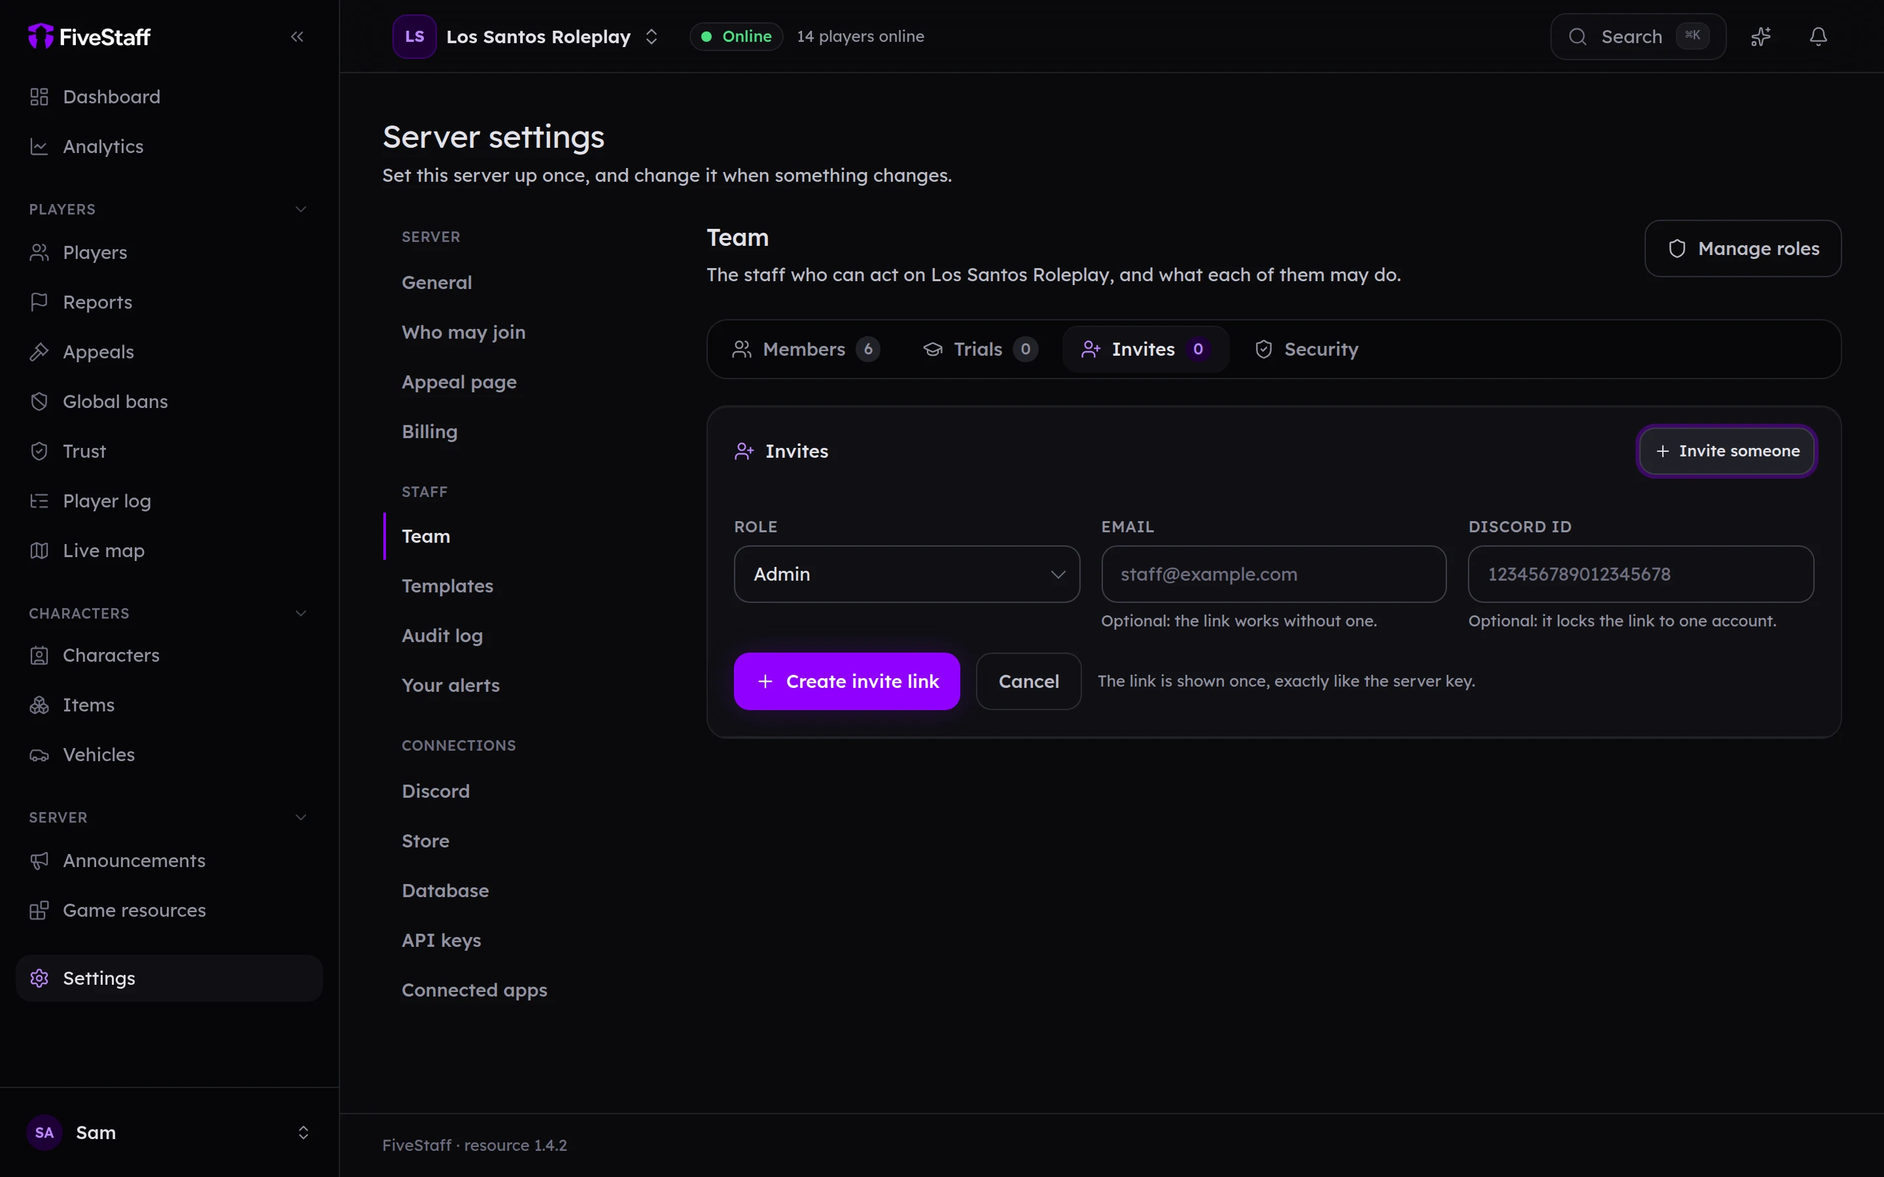1884x1177 pixels.
Task: Open the Items page
Action: coord(169,706)
